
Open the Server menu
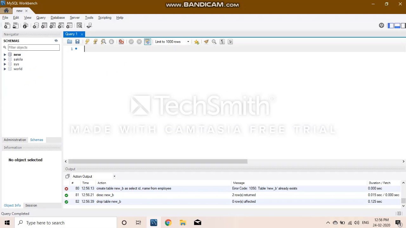coord(75,18)
